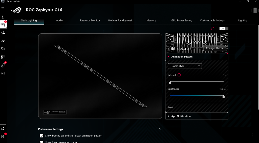Image resolution: width=259 pixels, height=143 pixels.
Task: Switch to the Resource Monitor tab
Action: tap(90, 21)
